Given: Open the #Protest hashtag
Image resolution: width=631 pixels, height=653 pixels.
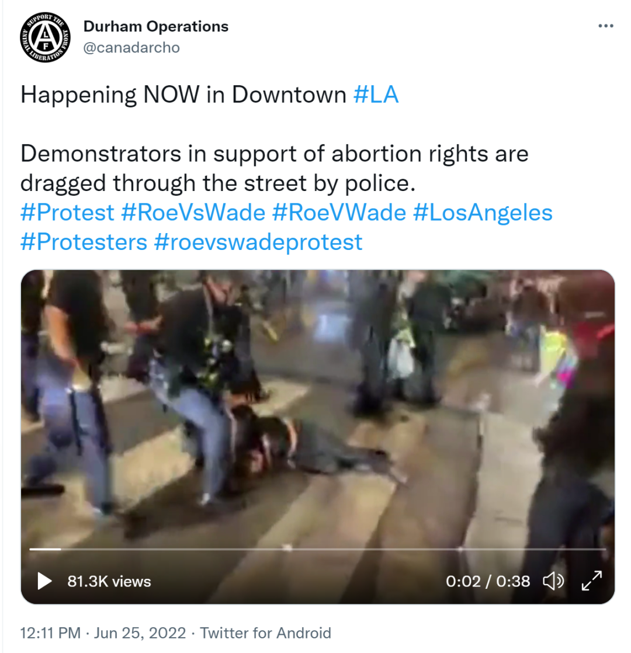Looking at the screenshot, I should (67, 213).
